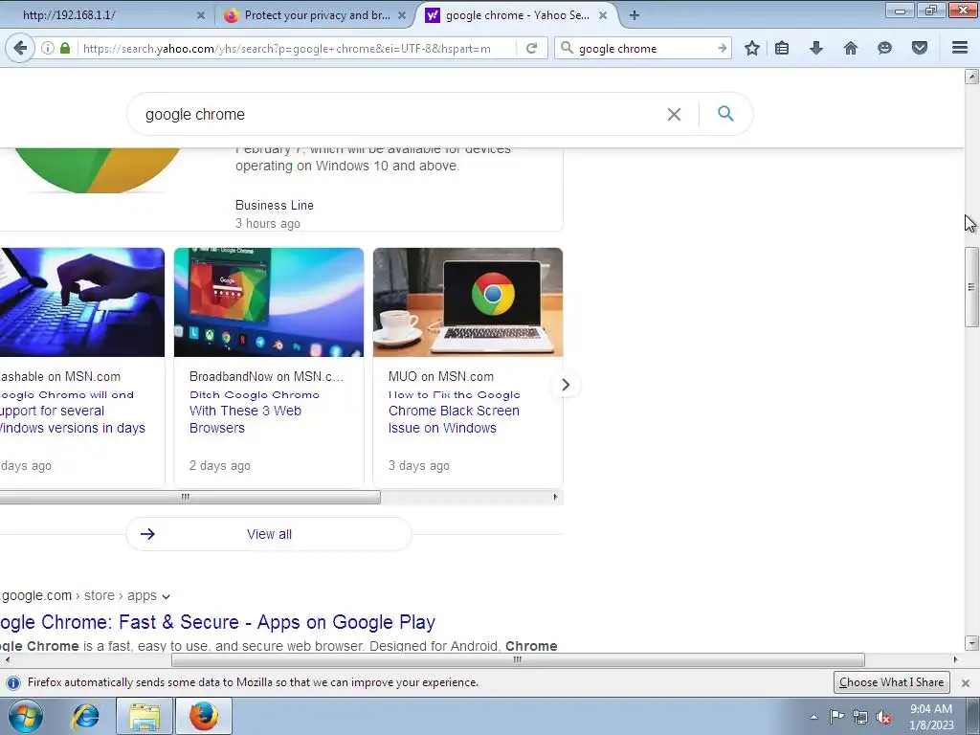This screenshot has height=735, width=980.
Task: Click the URL address field
Action: coord(299,48)
